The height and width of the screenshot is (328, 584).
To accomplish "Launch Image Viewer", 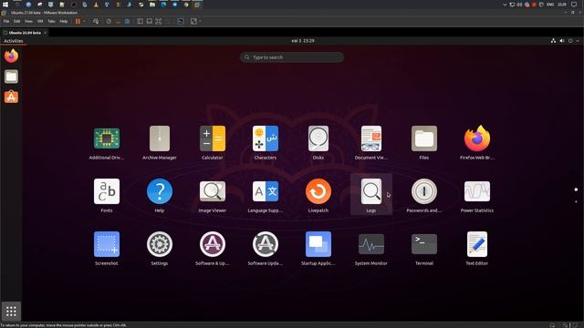I will (213, 196).
